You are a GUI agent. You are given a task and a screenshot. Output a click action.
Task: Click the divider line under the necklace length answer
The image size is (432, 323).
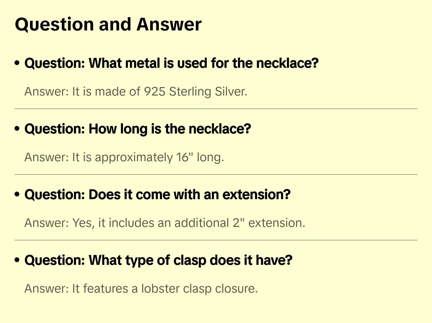[216, 174]
